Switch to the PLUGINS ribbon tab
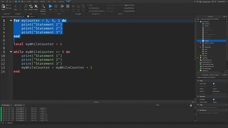The image size is (228, 128). 61,1
